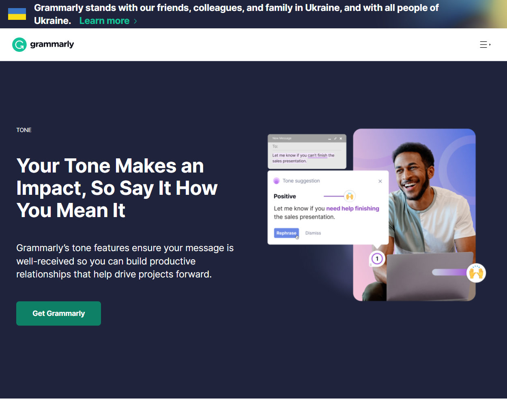
Task: Dismiss the Tone suggestion popup via its X
Action: click(x=380, y=181)
